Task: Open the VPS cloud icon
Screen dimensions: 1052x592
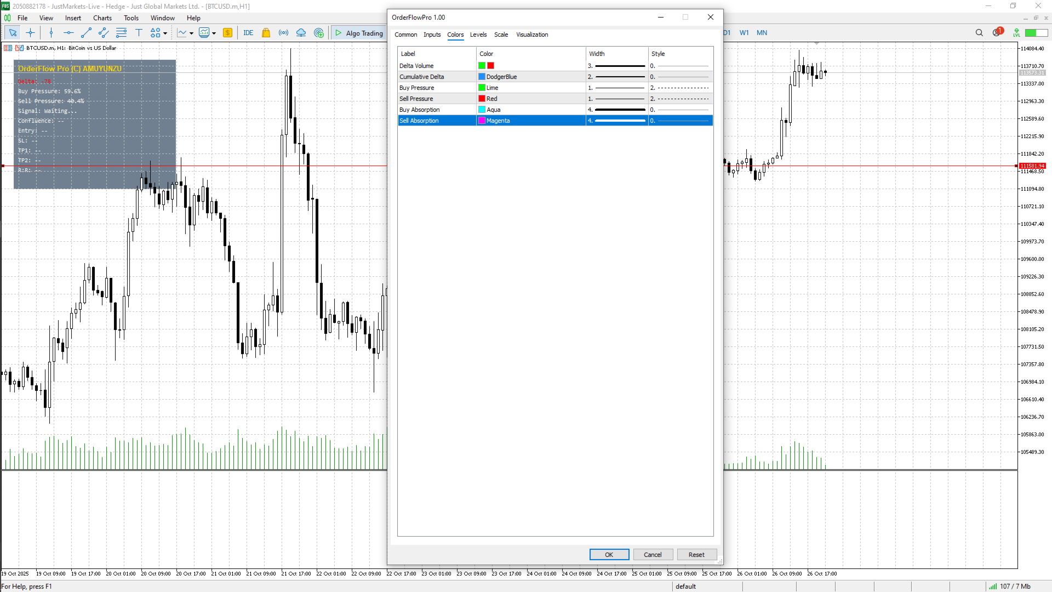Action: (x=301, y=33)
